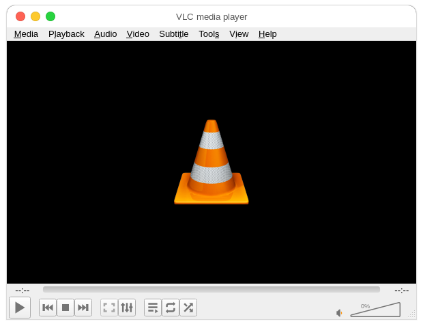The image size is (423, 326).
Task: Click the playback seek bar
Action: tap(211, 290)
